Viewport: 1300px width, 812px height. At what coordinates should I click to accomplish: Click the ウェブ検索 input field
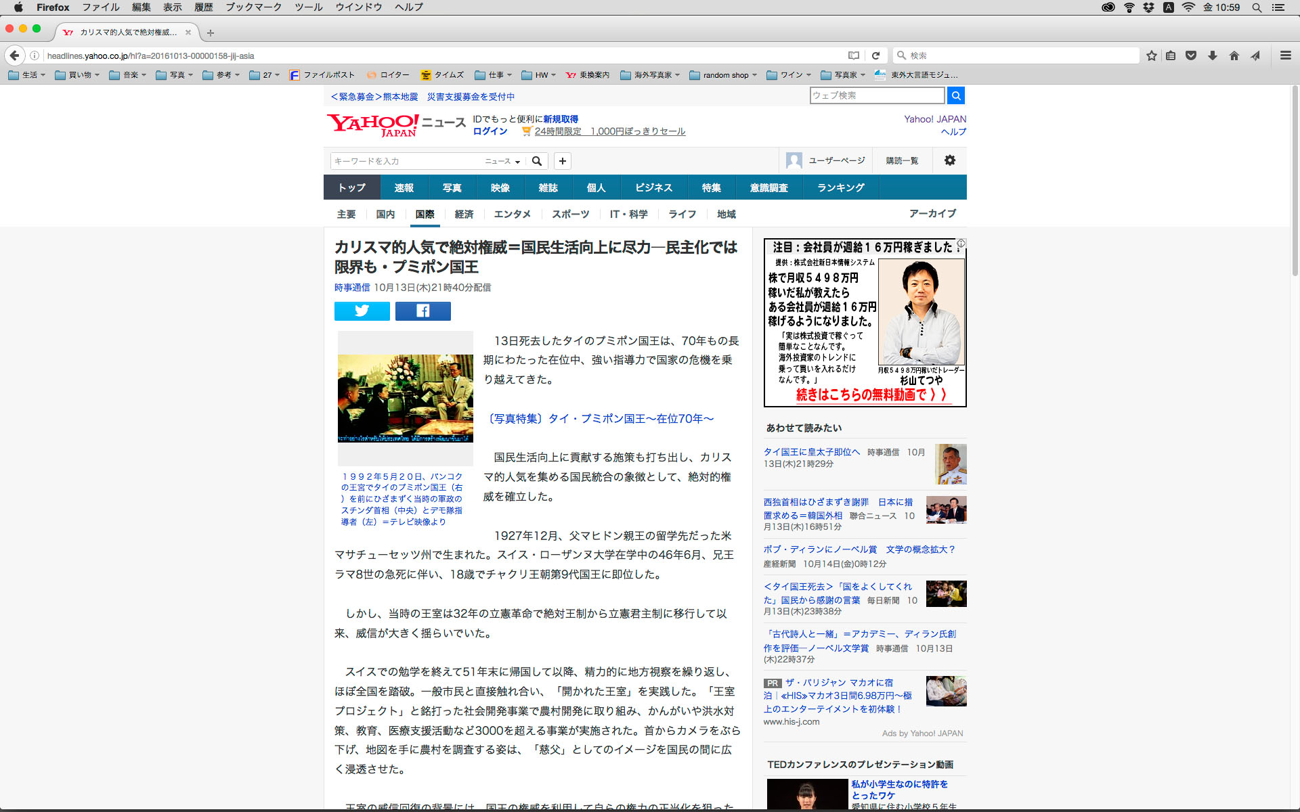[x=877, y=95]
